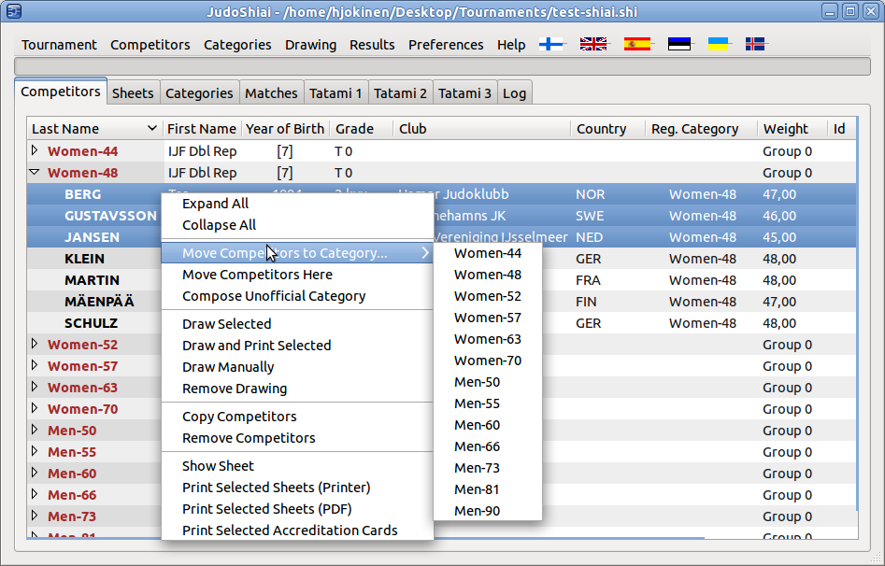Choose the Estonian flag icon
This screenshot has width=885, height=566.
tap(679, 44)
